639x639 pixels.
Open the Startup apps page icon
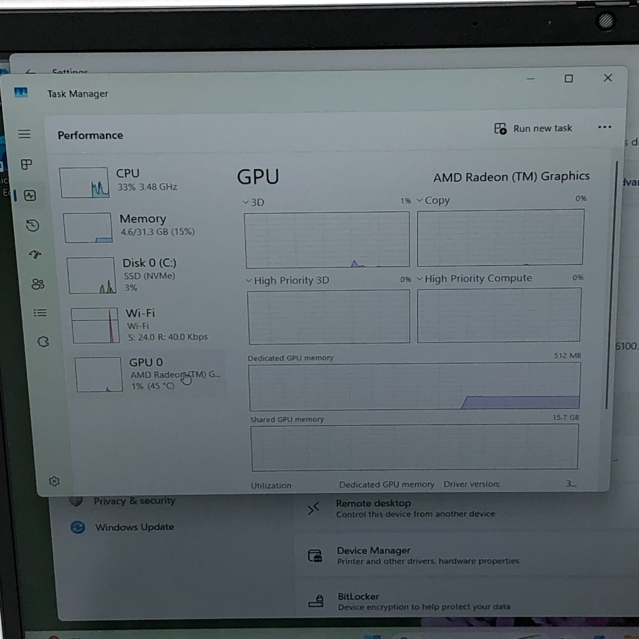tap(35, 254)
